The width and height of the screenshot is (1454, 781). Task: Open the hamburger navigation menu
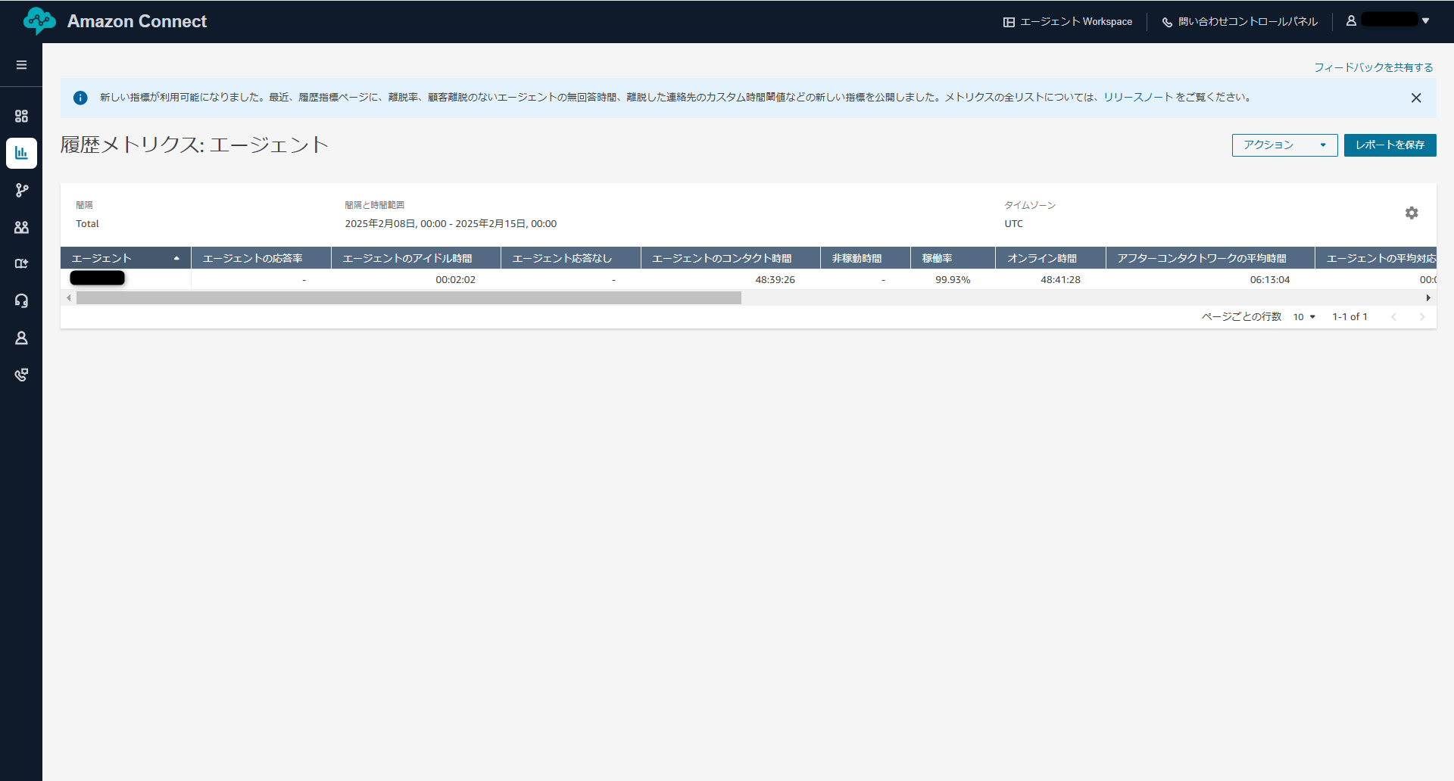click(x=21, y=65)
